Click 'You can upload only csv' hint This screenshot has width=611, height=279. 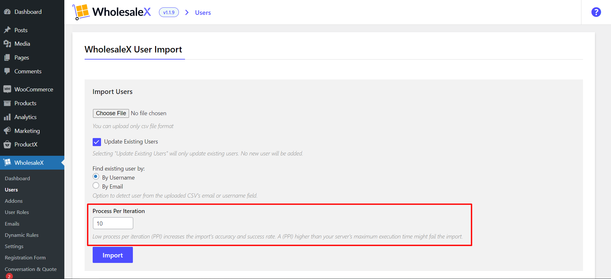pos(133,126)
